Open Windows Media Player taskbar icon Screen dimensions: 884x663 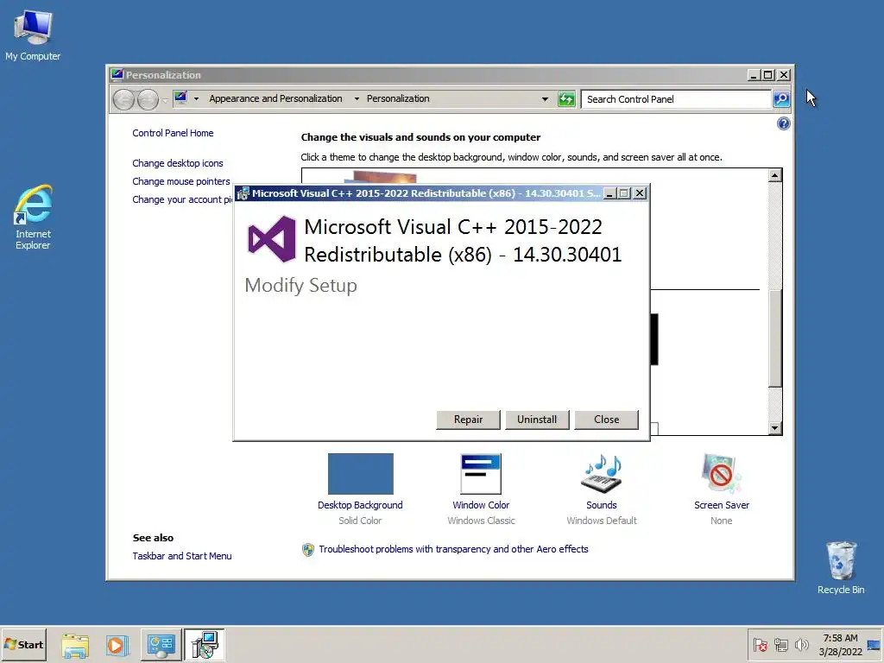point(117,645)
